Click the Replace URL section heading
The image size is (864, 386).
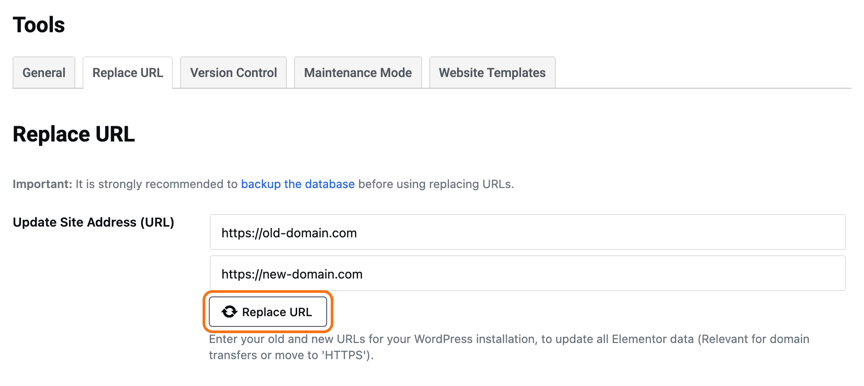click(74, 134)
